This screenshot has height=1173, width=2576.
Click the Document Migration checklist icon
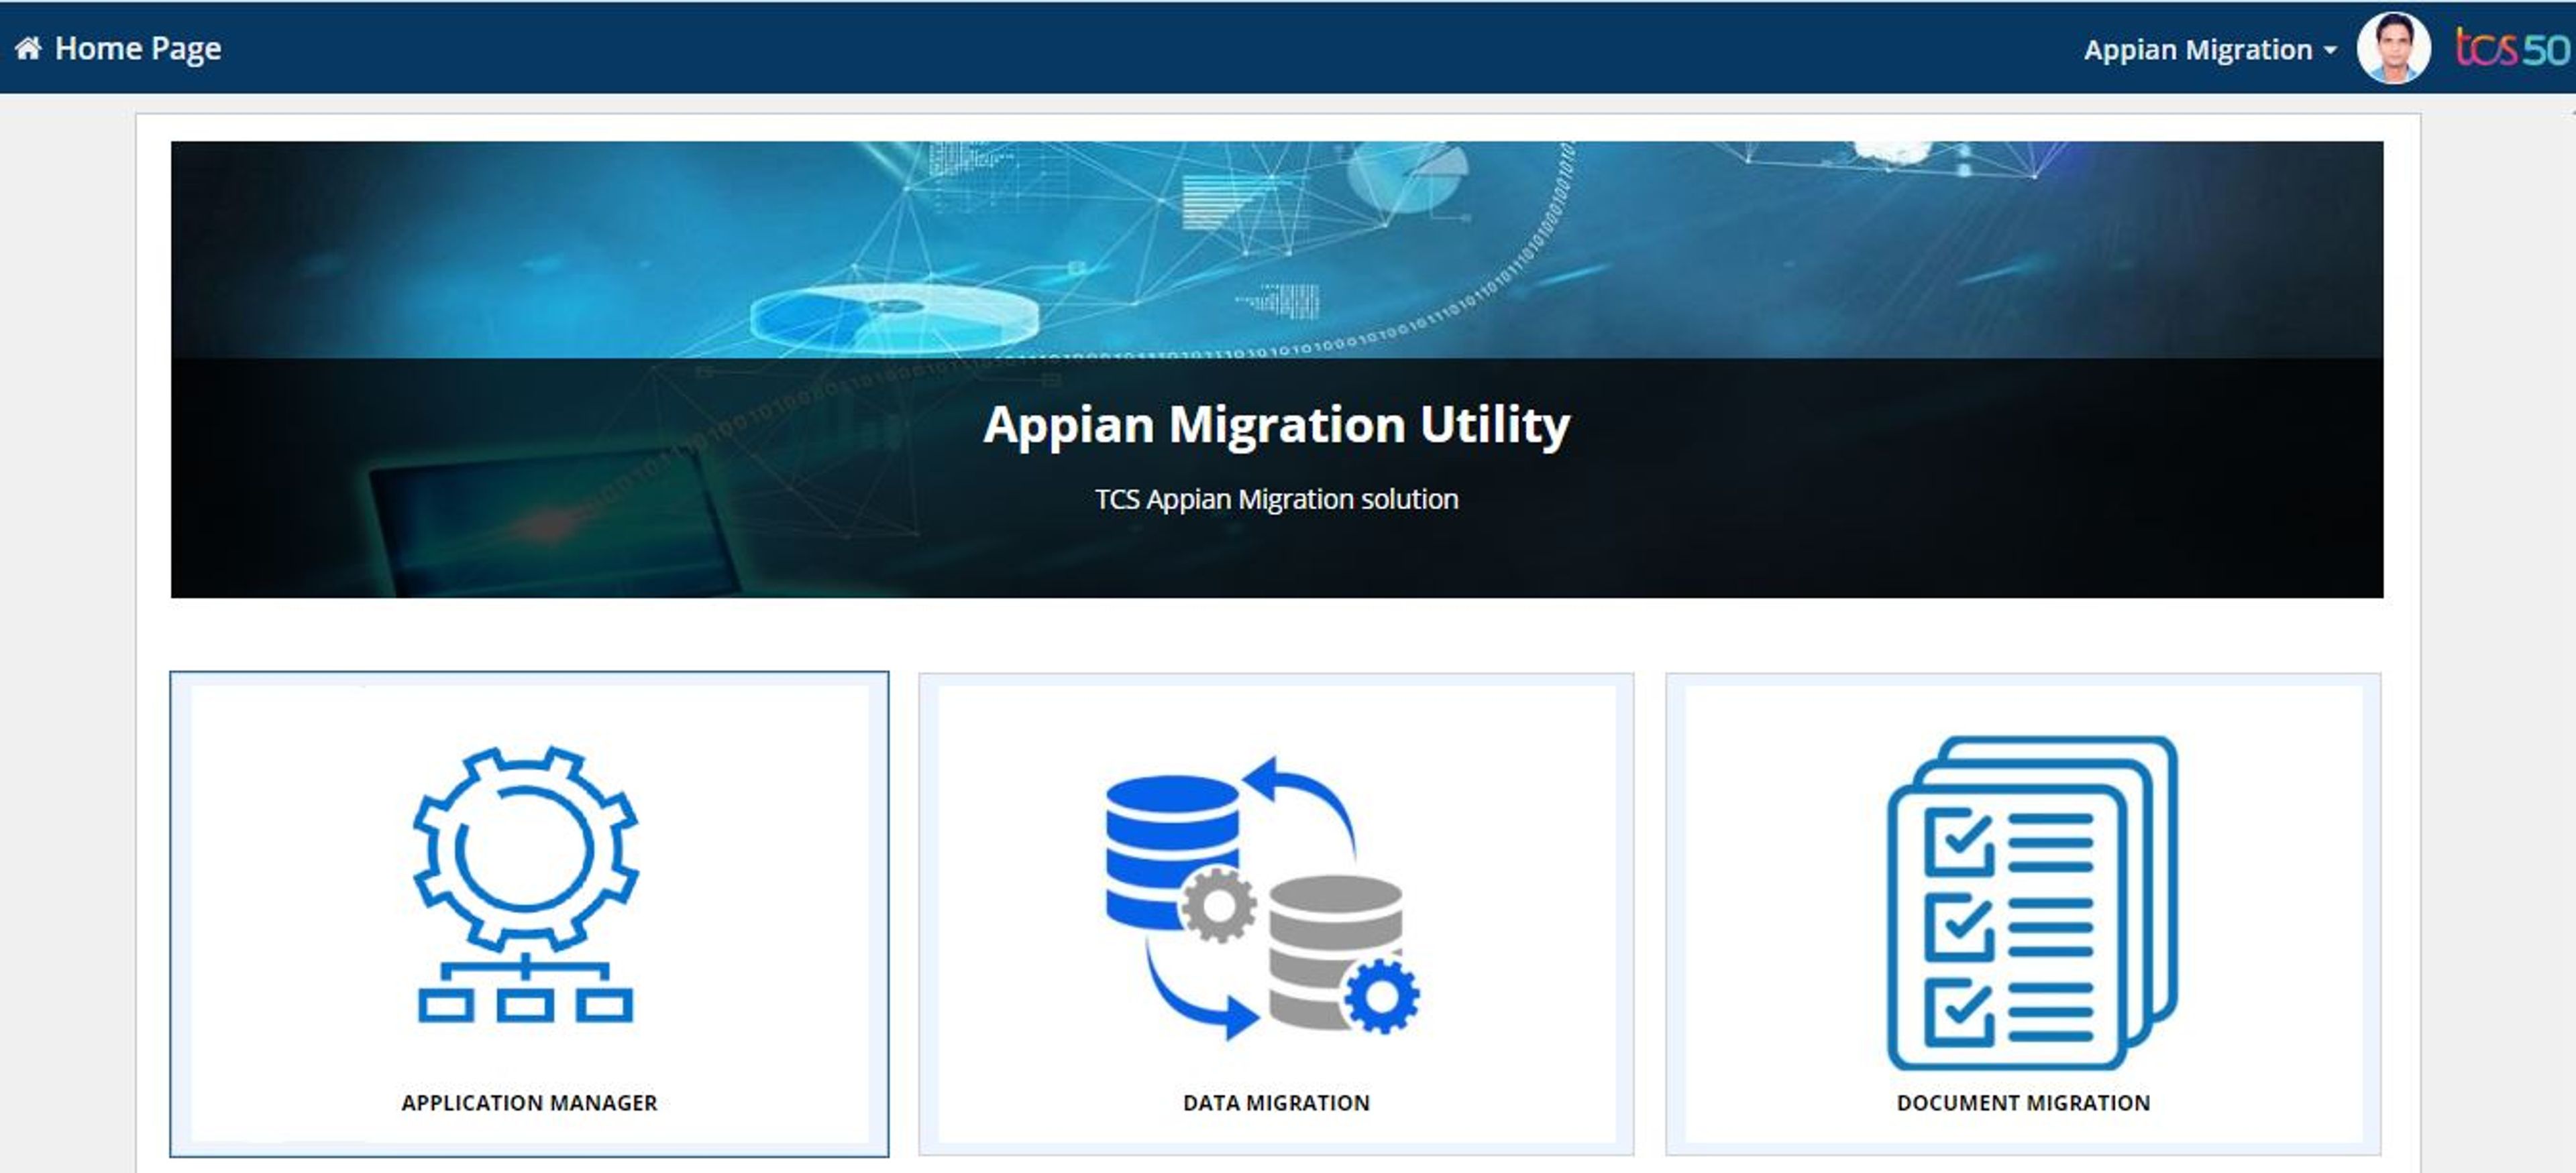(2032, 902)
